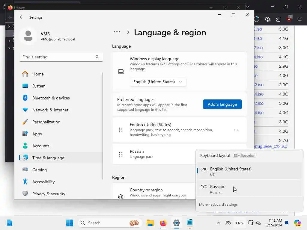Viewport: 307px width, 230px height.
Task: Click the uBlock extension icon in Firefox
Action: tap(289, 19)
